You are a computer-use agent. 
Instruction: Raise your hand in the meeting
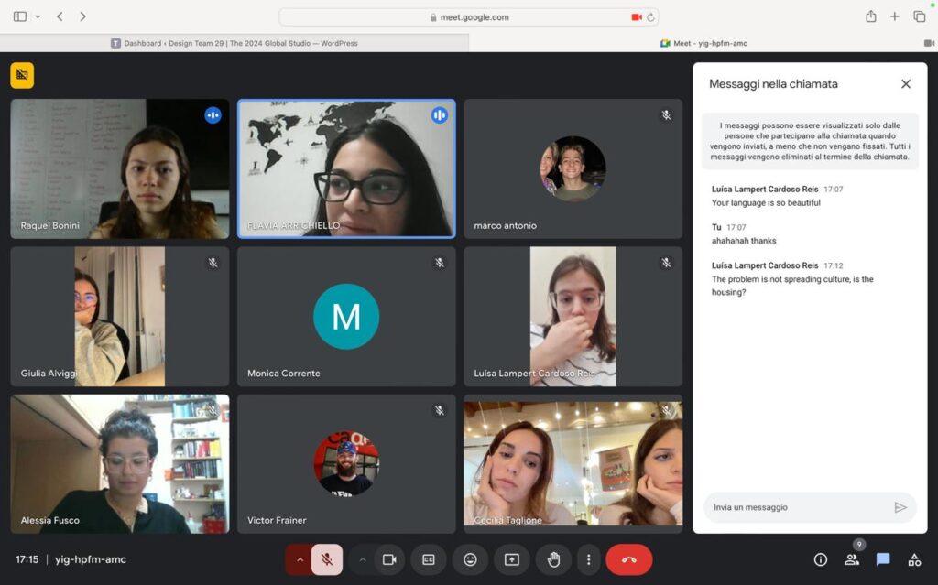click(553, 559)
